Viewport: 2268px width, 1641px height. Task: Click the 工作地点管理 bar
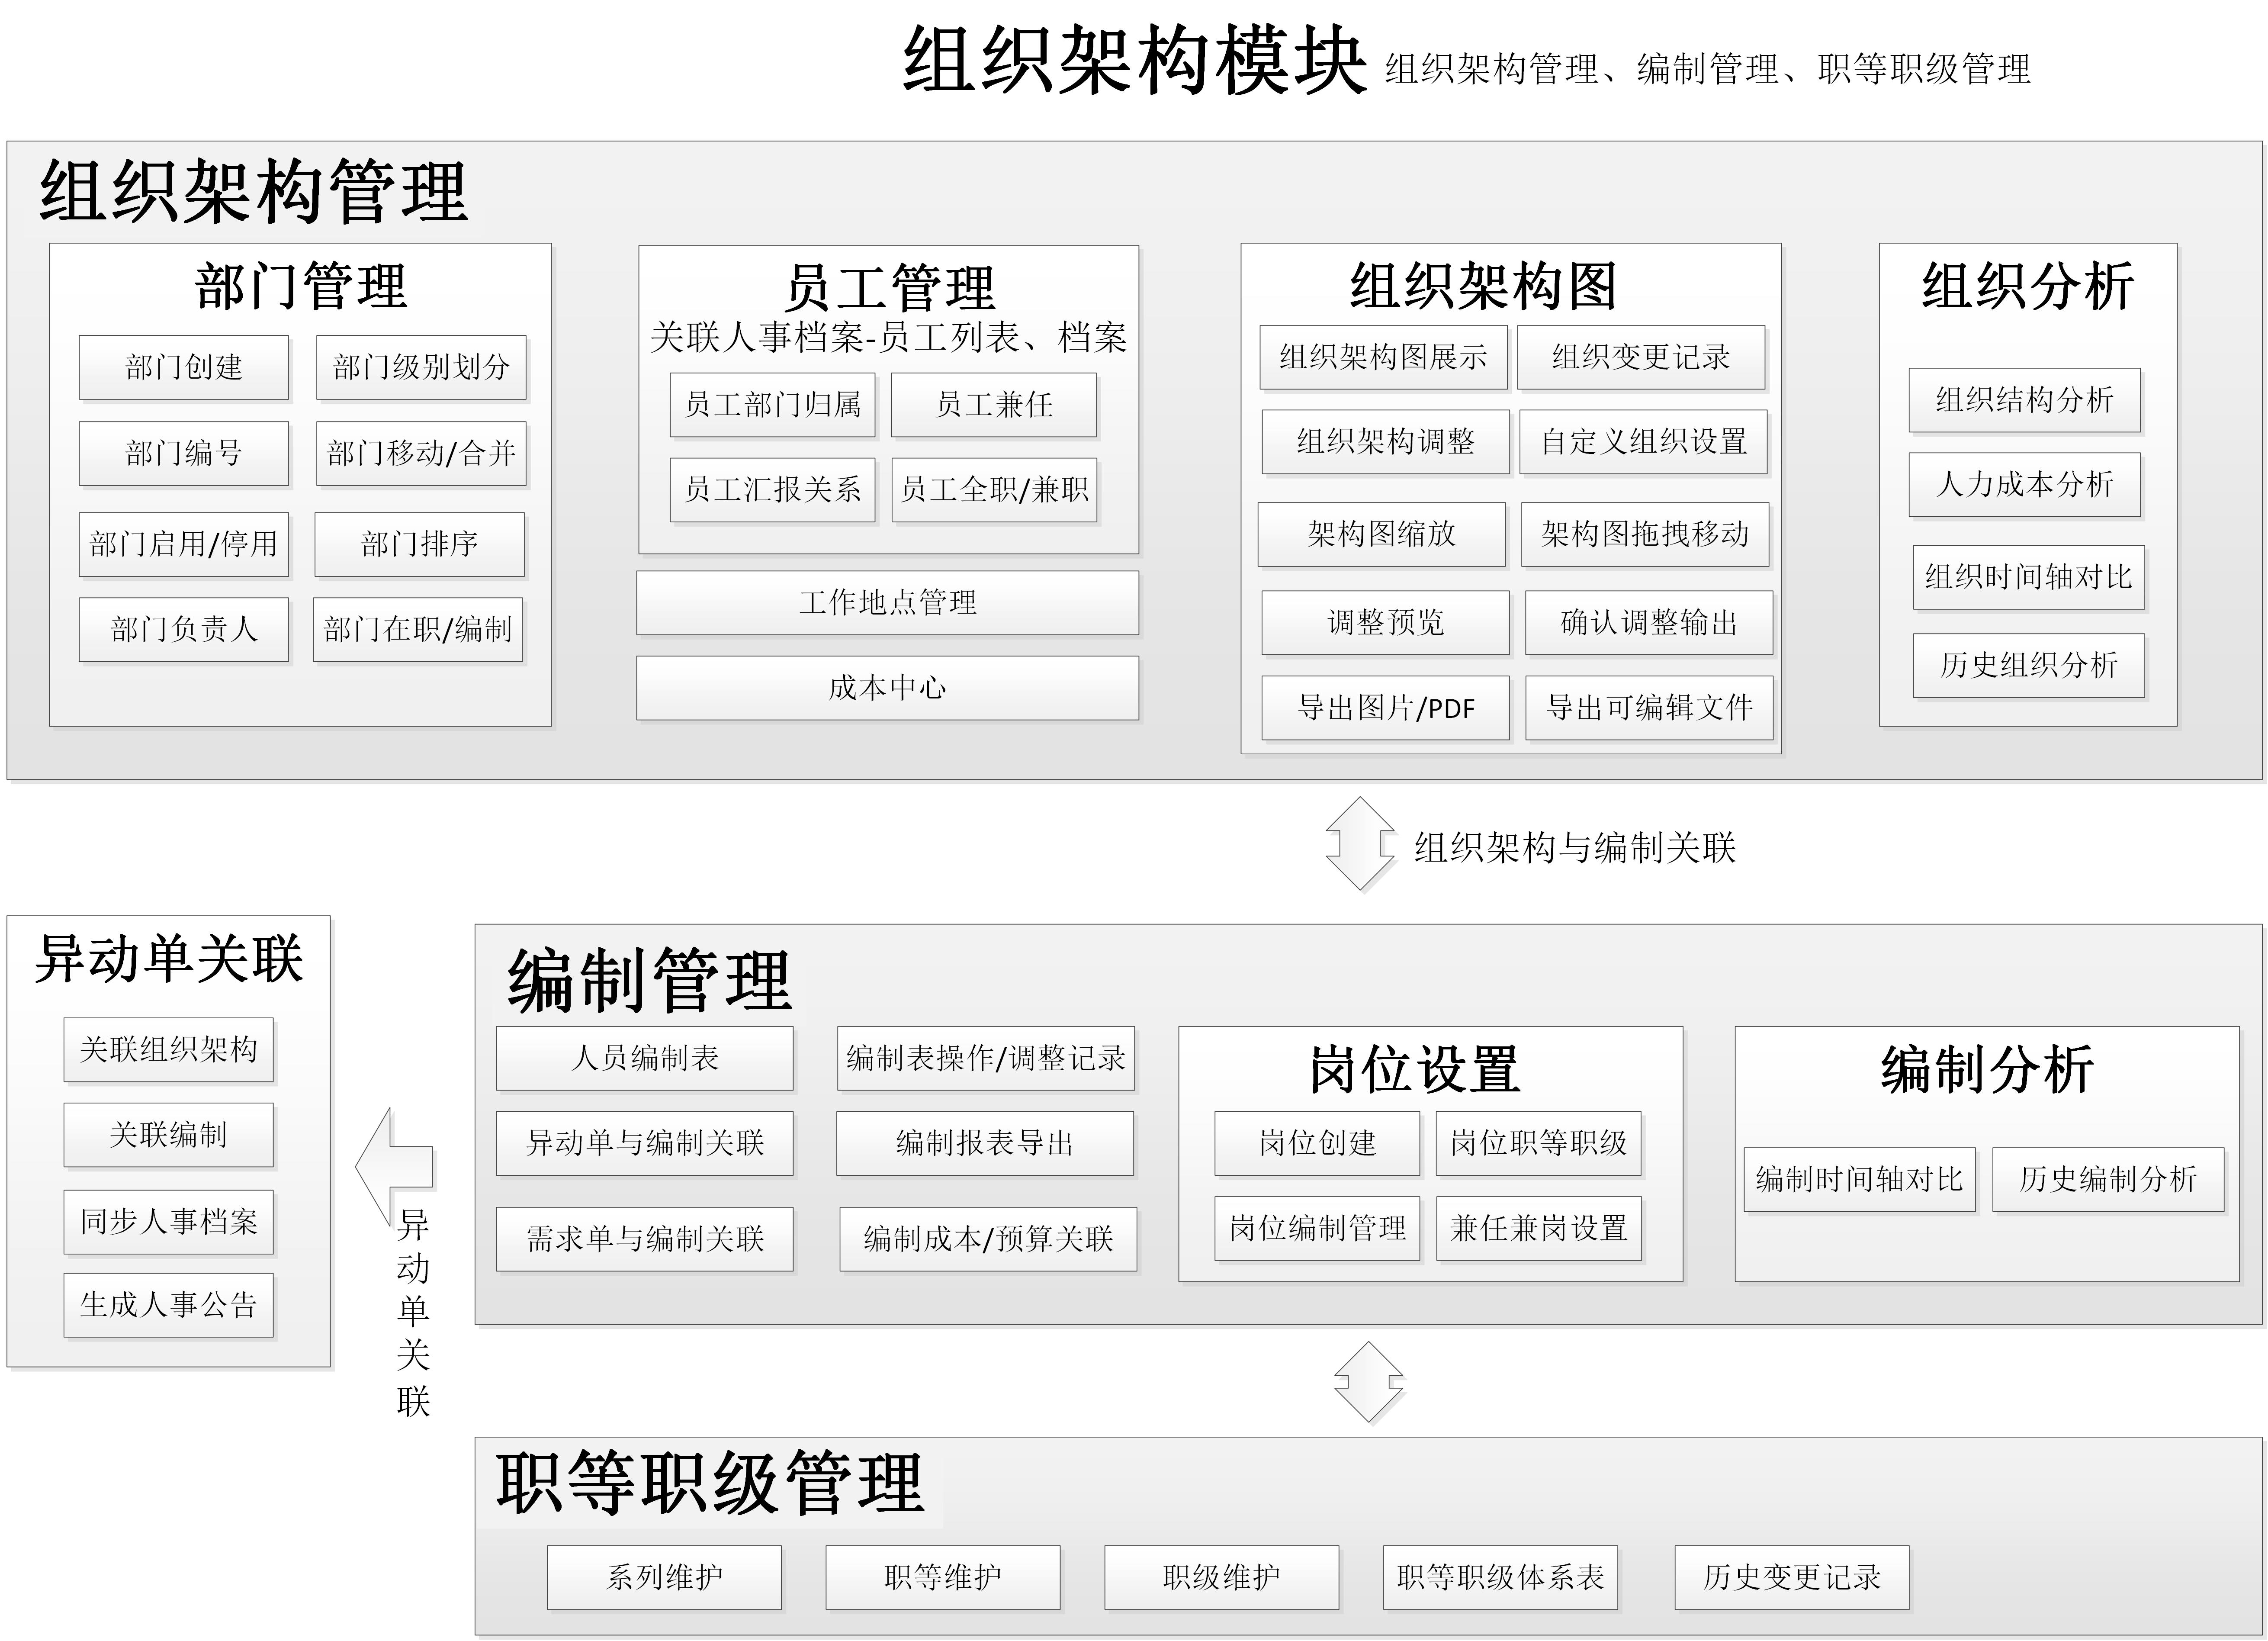[x=888, y=602]
